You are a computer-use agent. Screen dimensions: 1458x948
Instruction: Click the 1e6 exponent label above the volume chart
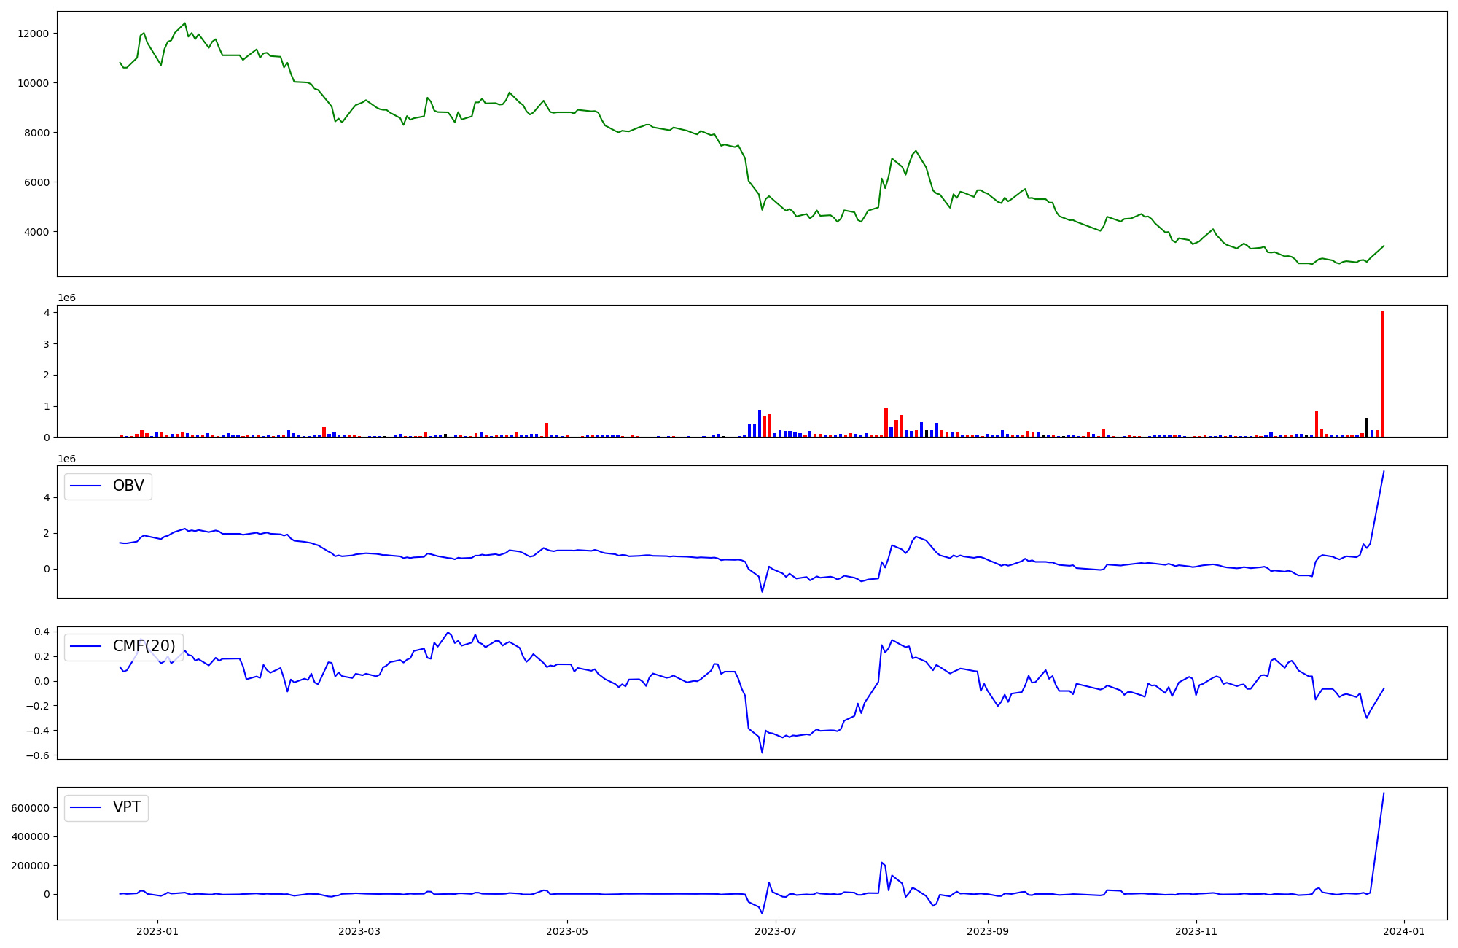coord(66,298)
